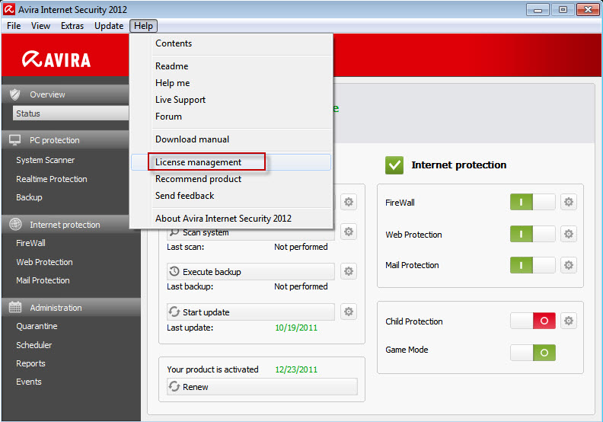Viewport: 603px width, 422px height.
Task: Open About Avira Internet Security 2012
Action: click(231, 219)
